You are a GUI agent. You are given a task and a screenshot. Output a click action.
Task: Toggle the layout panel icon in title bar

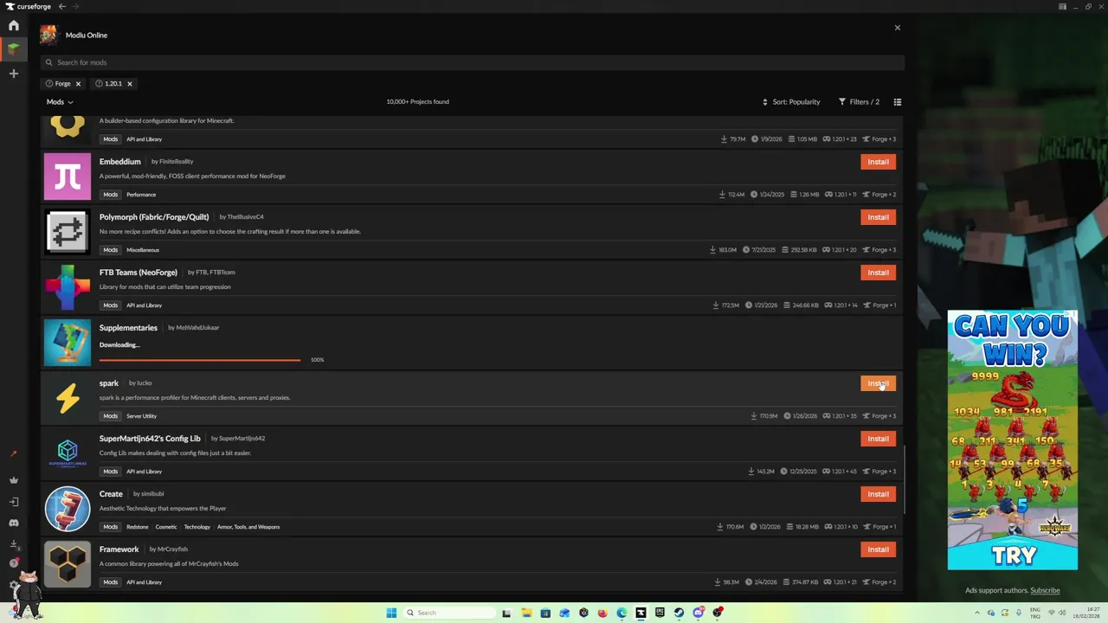pyautogui.click(x=1062, y=6)
